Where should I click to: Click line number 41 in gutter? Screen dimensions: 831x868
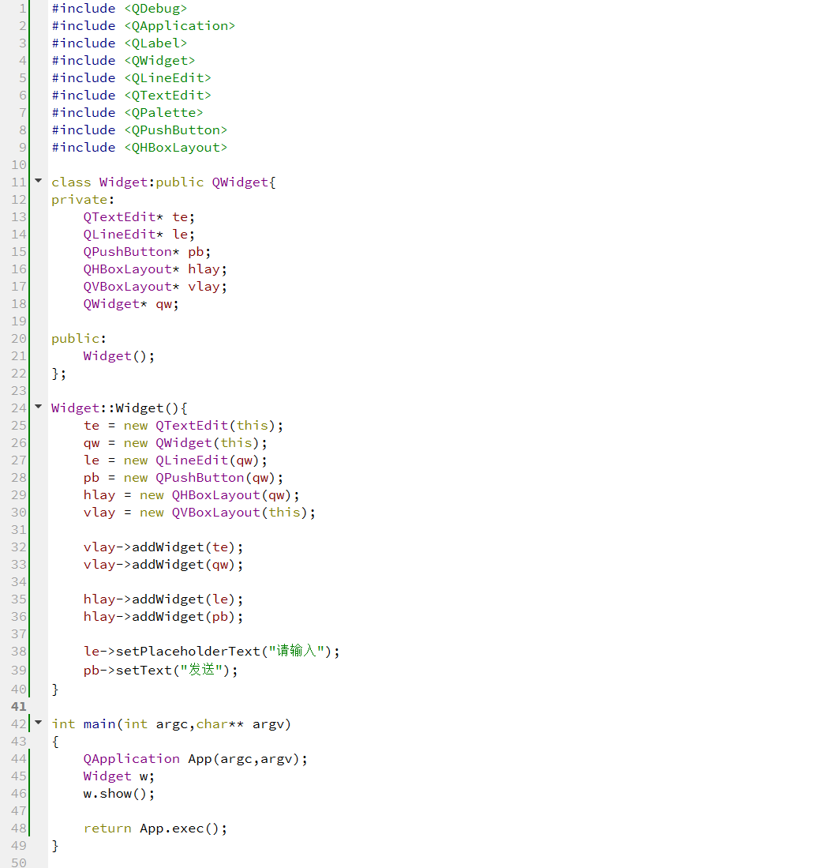[x=19, y=706]
